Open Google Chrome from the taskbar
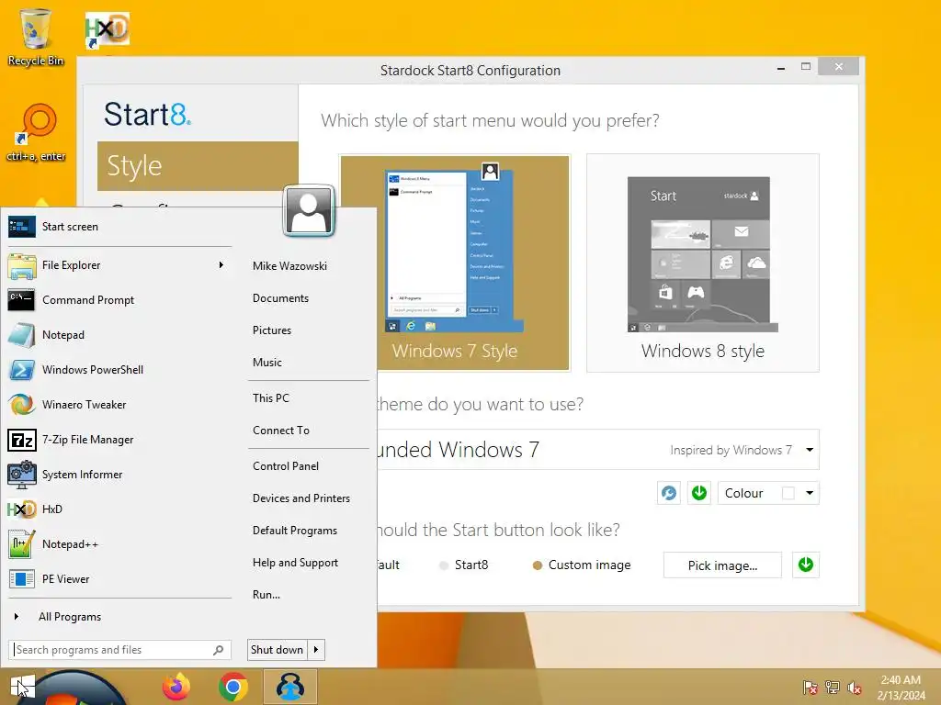The width and height of the screenshot is (941, 705). tap(233, 687)
